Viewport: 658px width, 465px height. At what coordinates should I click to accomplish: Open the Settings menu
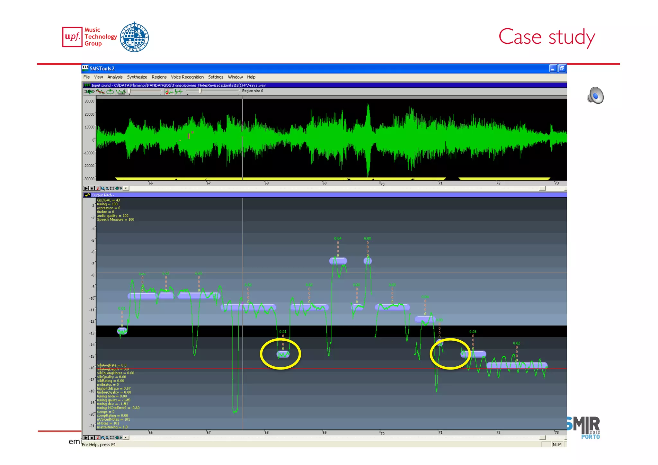216,77
